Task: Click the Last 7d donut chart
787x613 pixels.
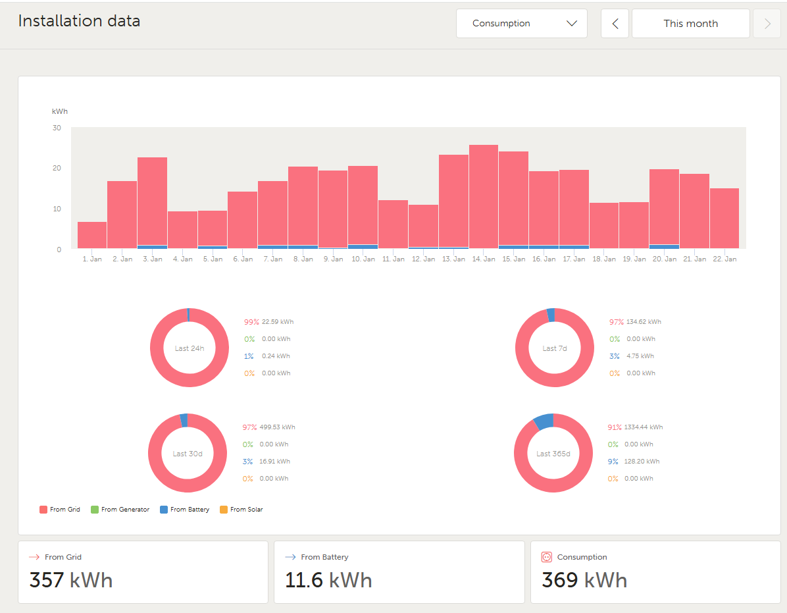Action: 555,348
